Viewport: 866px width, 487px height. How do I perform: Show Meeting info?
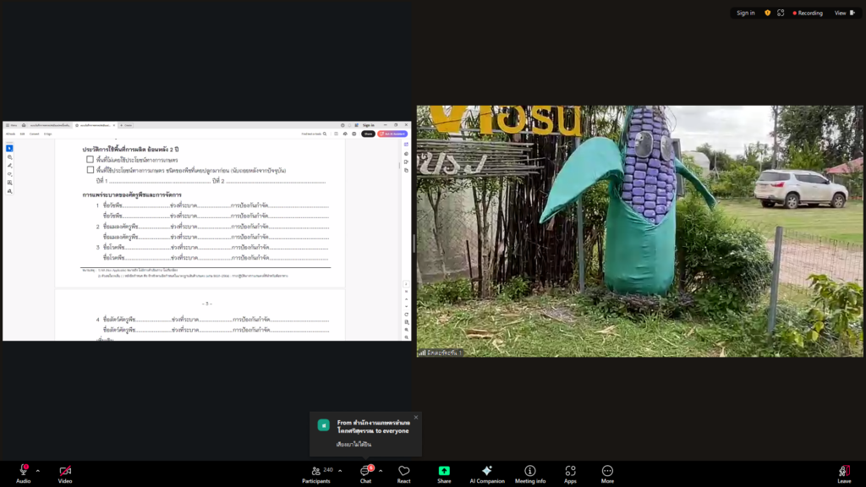pos(530,473)
